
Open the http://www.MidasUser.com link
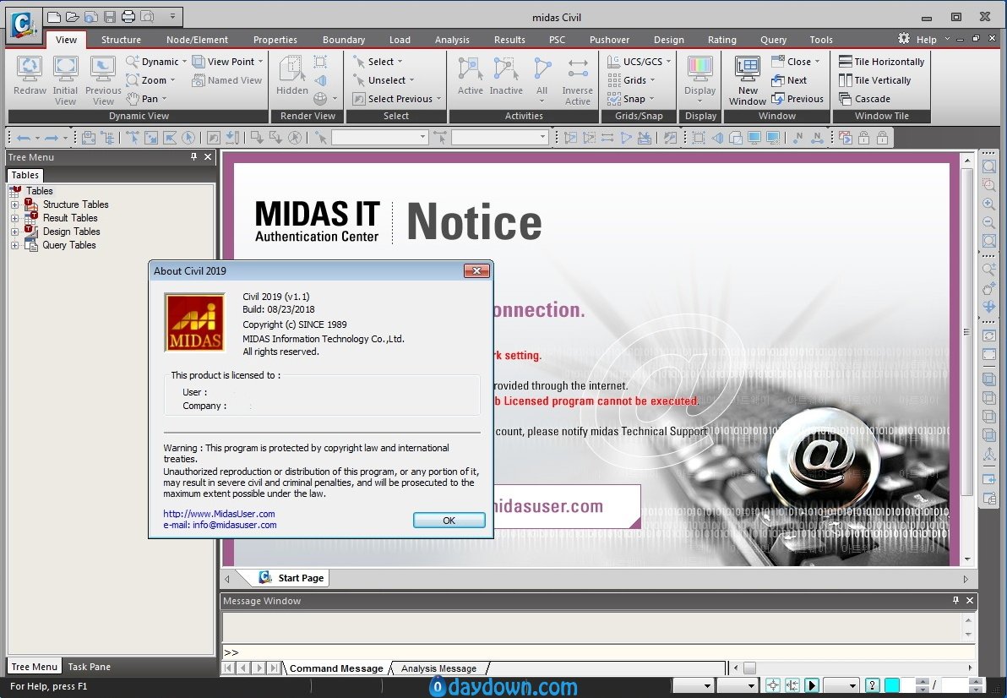tap(219, 514)
